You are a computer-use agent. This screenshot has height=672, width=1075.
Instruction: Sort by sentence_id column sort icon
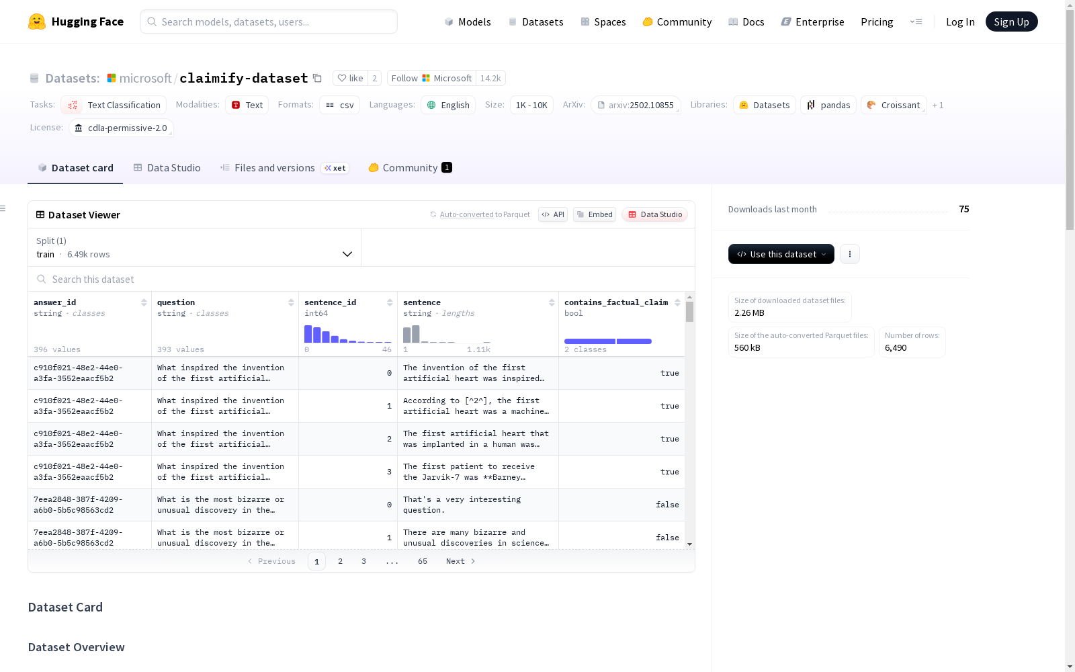390,302
